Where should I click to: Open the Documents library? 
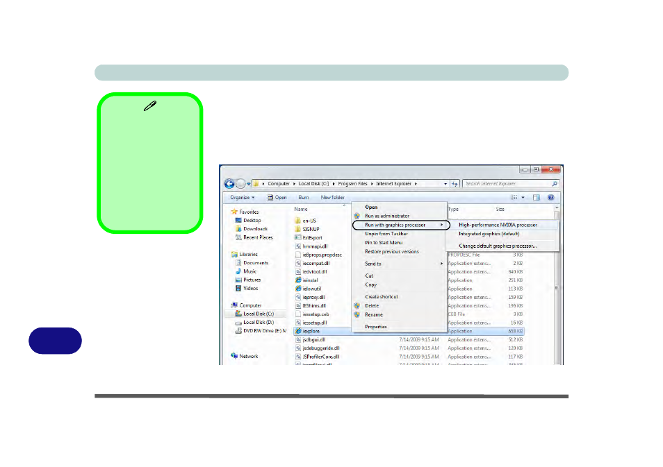(x=252, y=262)
